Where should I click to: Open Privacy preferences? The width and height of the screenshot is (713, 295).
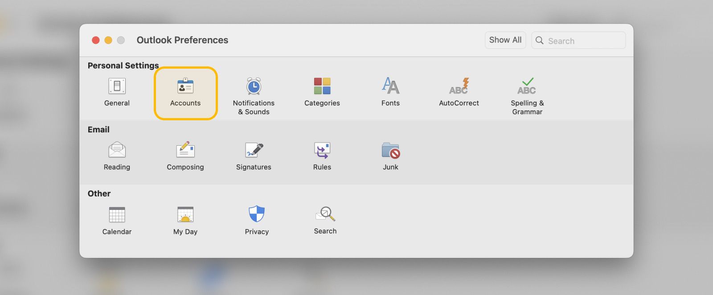[257, 221]
